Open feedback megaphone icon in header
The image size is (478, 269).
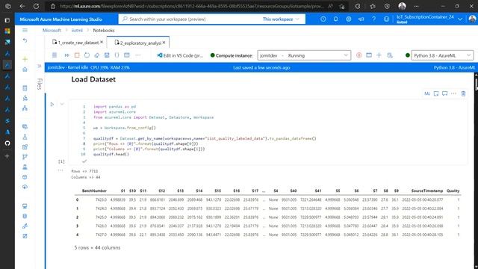(361, 19)
